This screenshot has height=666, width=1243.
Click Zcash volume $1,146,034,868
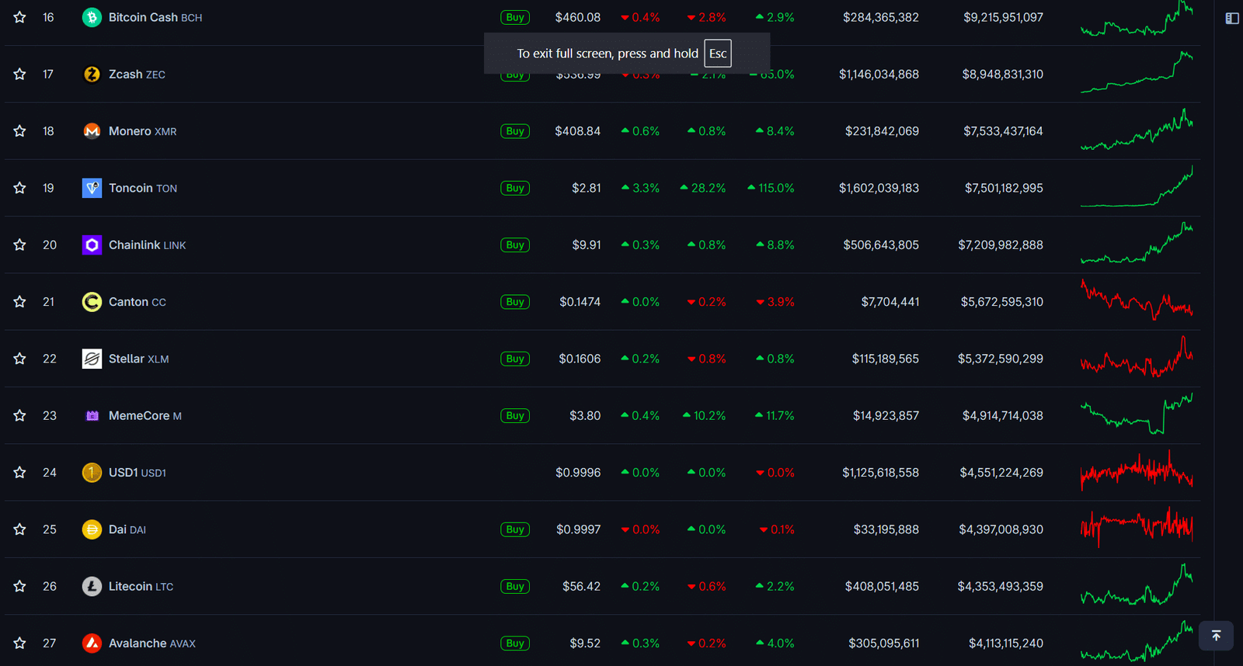point(879,74)
